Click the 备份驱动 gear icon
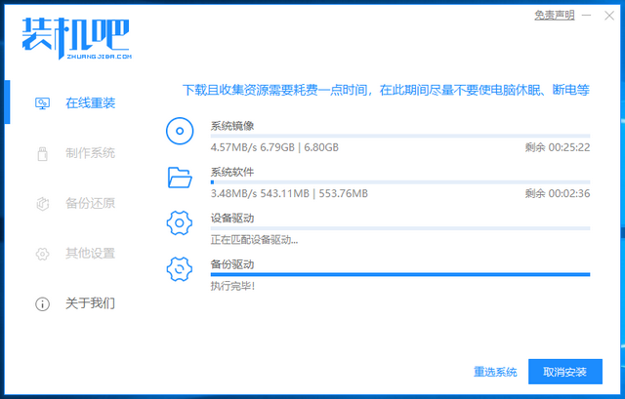 [180, 268]
